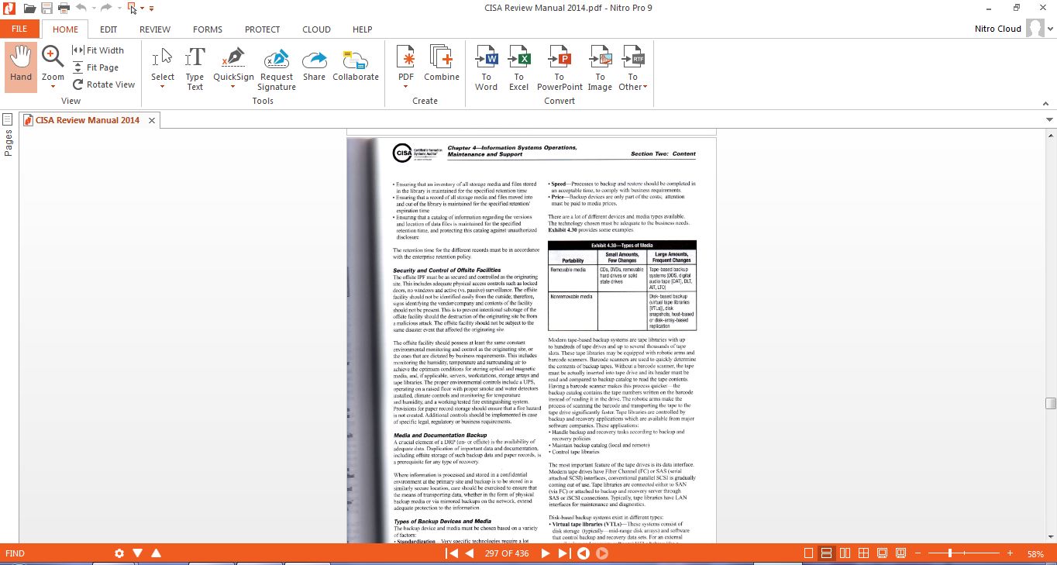Click the Save icon in quick access toolbar
The image size is (1057, 565).
click(x=46, y=8)
